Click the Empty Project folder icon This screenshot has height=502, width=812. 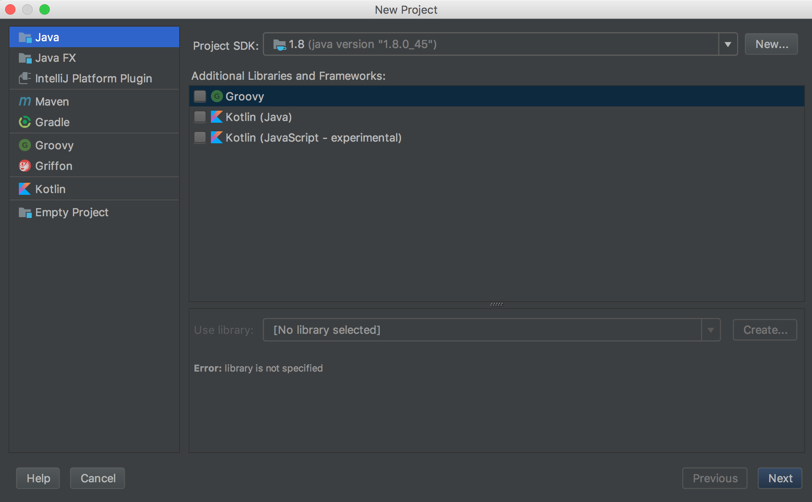[x=25, y=212]
